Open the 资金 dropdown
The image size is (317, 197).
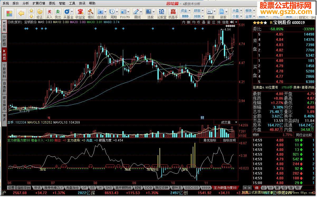185,11
